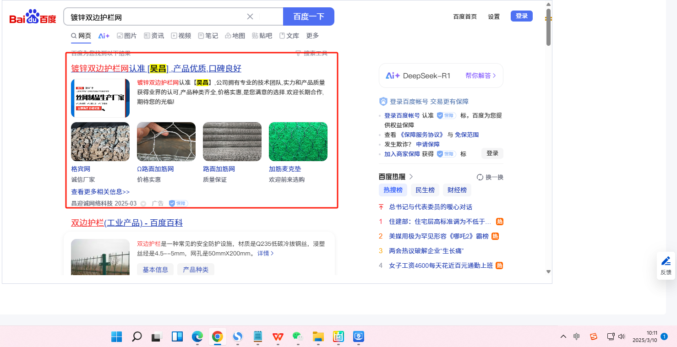Click the 保障 badge in the ad footer

coord(178,203)
